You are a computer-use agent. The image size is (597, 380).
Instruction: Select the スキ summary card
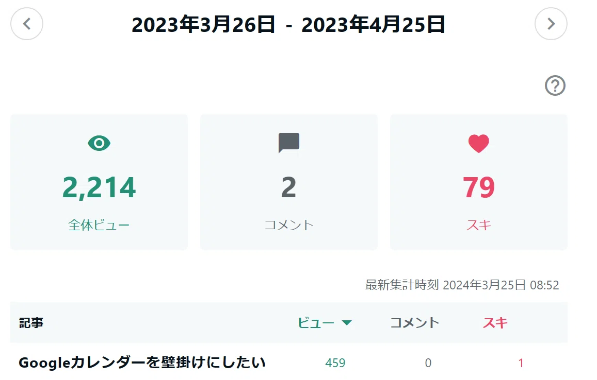point(479,182)
